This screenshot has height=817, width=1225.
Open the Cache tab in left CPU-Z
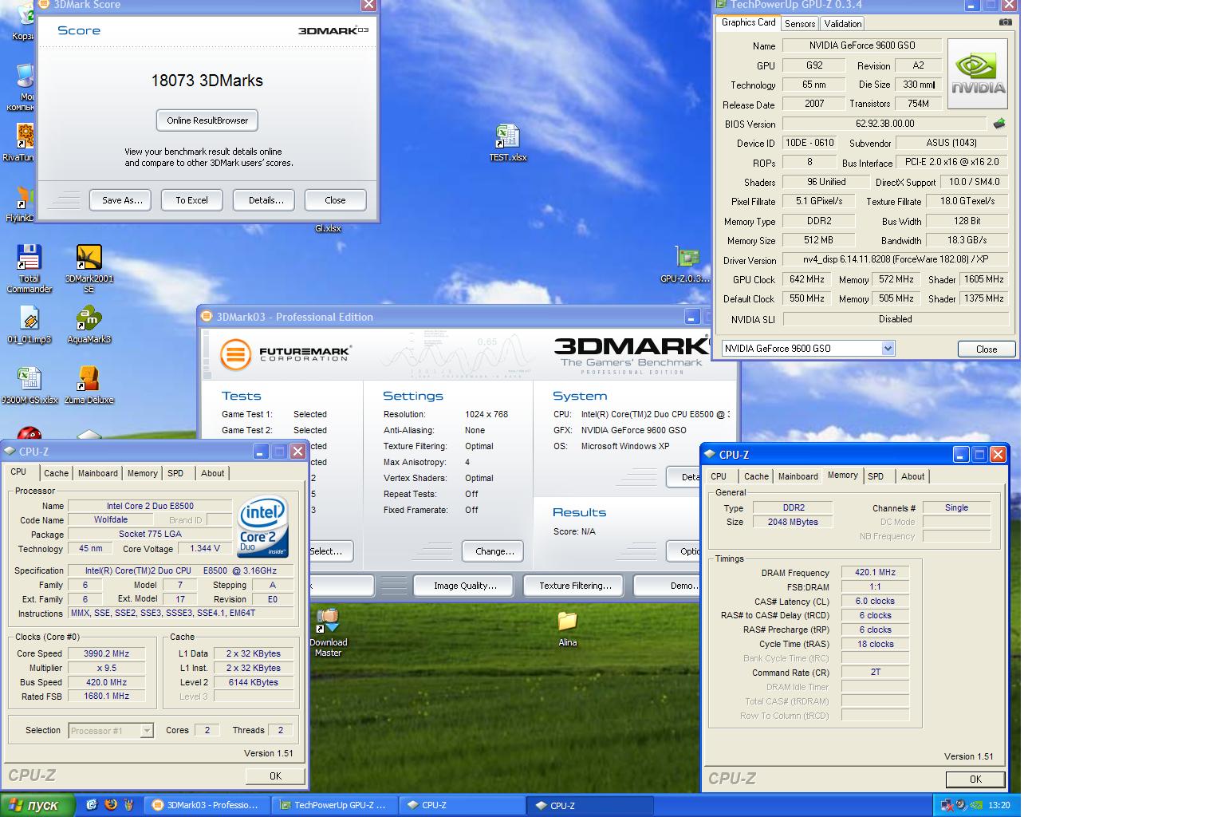(x=56, y=473)
